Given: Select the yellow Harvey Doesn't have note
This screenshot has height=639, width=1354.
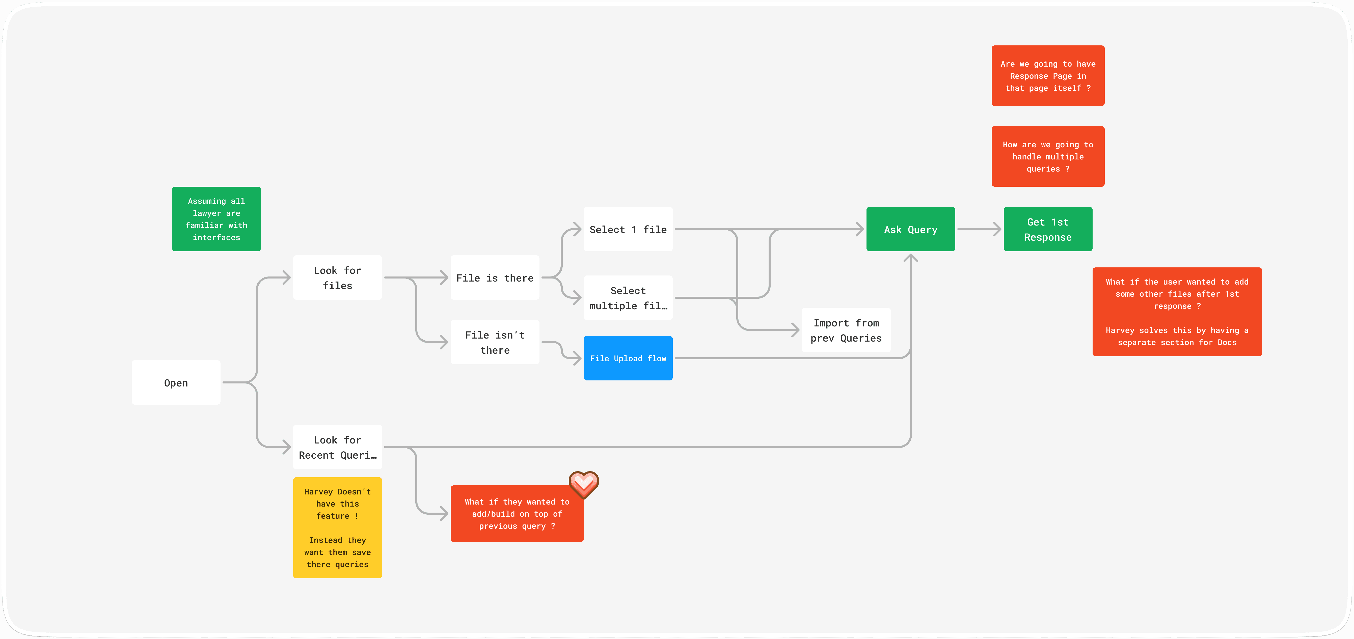Looking at the screenshot, I should click(337, 527).
